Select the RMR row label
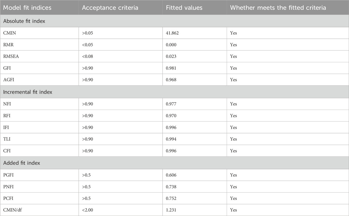The height and width of the screenshot is (216, 349). coord(9,45)
